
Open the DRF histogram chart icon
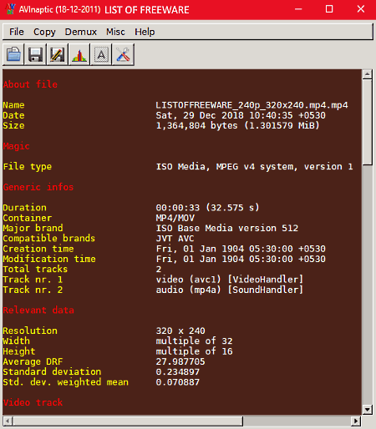[79, 54]
